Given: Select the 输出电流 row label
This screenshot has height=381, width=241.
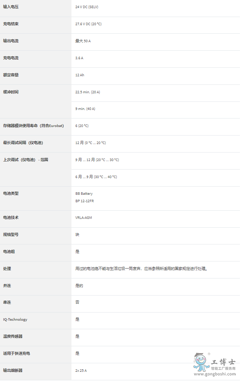Looking at the screenshot, I should 11,41.
